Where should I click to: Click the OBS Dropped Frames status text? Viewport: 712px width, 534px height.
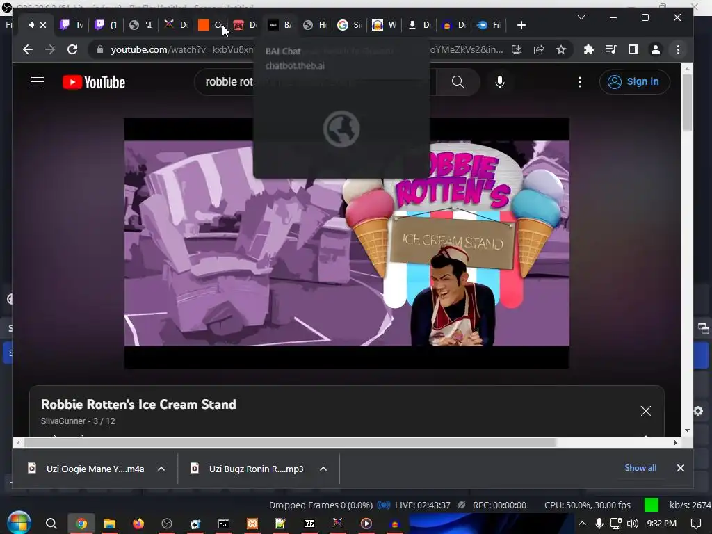pos(321,505)
